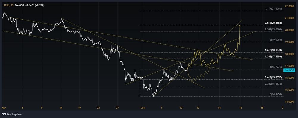
Task: Click the 2.618(20.4184) Fibonacci level label
Action: [274, 23]
